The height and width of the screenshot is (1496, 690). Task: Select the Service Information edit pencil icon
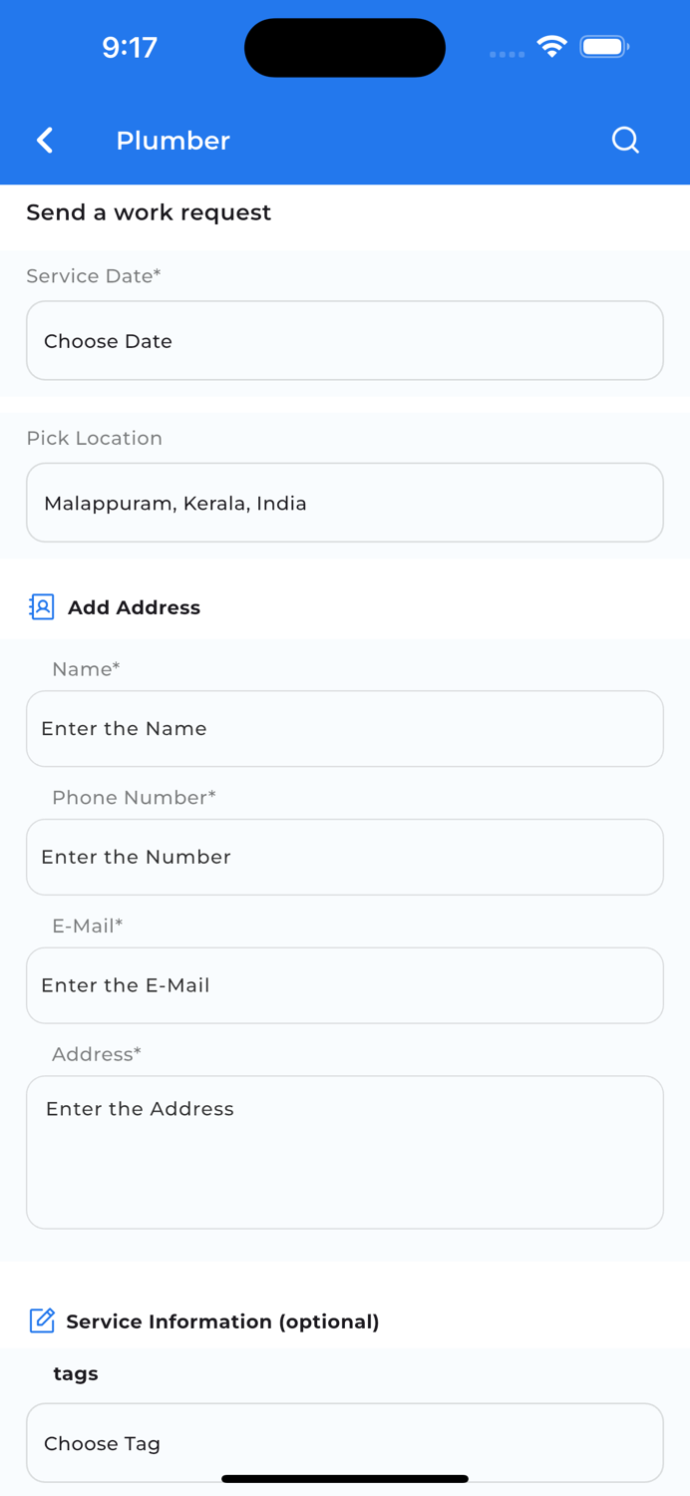pyautogui.click(x=42, y=1320)
